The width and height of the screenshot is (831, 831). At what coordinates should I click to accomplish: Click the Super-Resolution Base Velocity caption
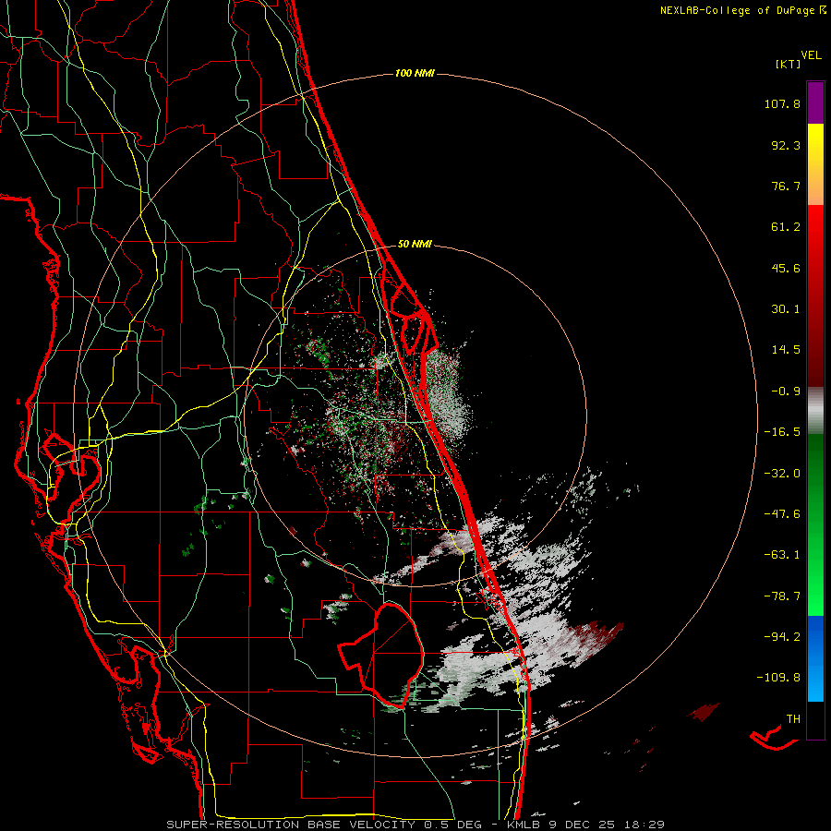[x=415, y=825]
